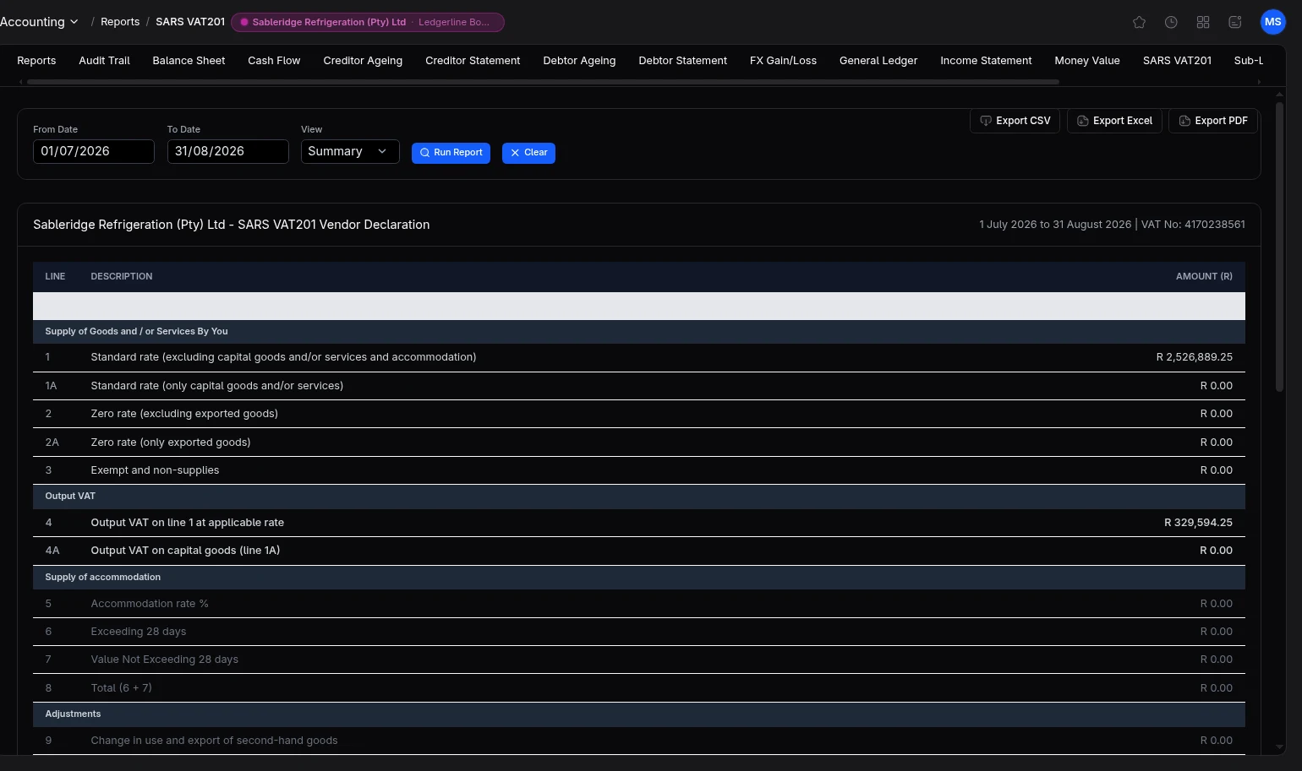The height and width of the screenshot is (771, 1302).
Task: Switch to the FX Gain/Loss tab
Action: (x=783, y=61)
